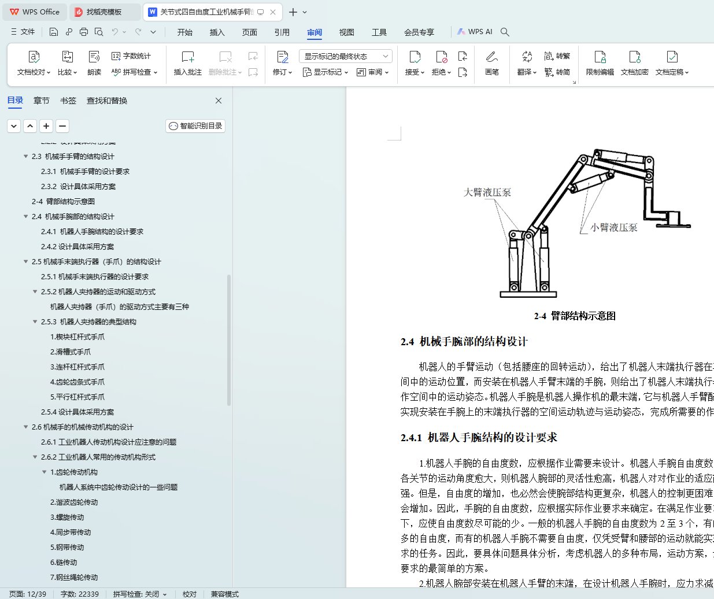Switch to the 视图 ribbon tab
Screen dimensions: 714x599
347,32
